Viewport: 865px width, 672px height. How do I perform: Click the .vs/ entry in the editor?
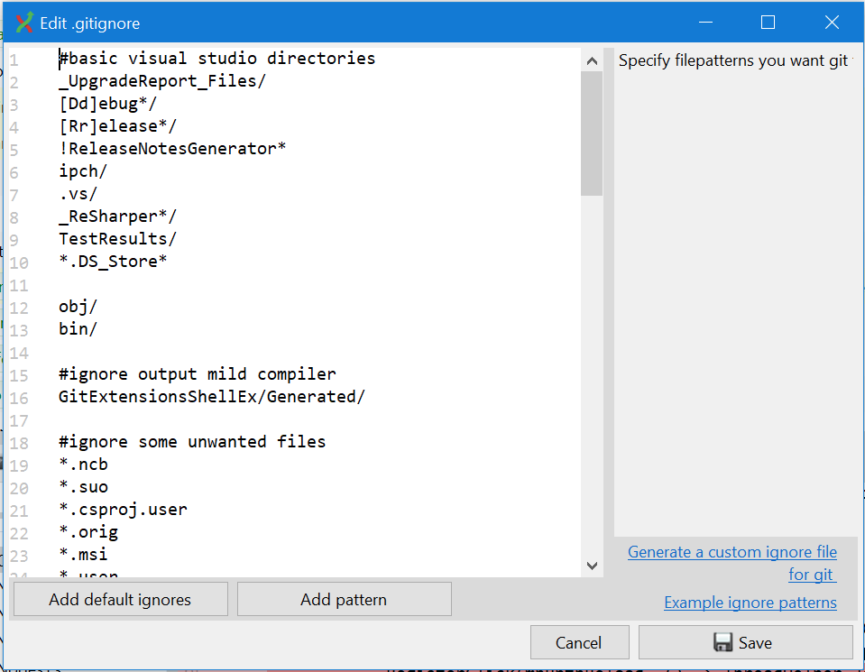(x=77, y=193)
